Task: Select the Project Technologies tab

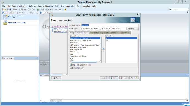Action: (x=79, y=33)
